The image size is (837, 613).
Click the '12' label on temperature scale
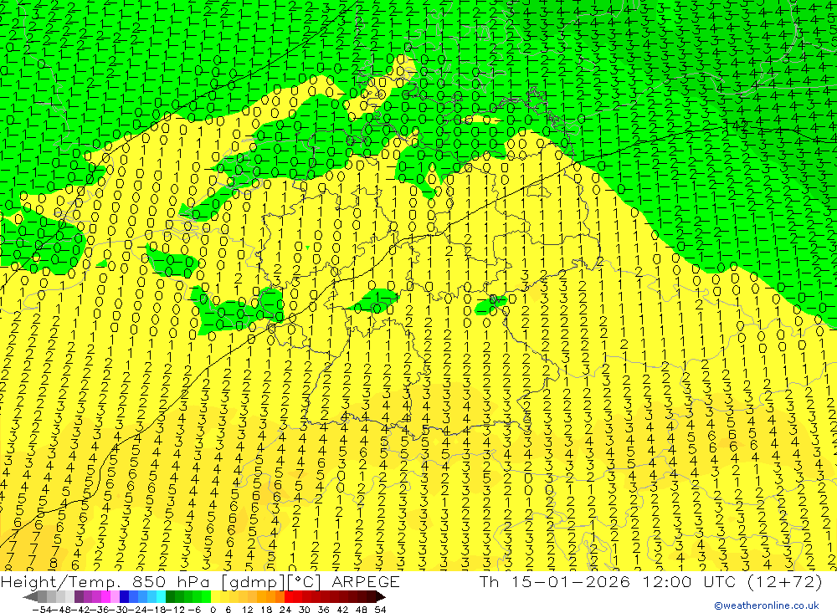[247, 610]
